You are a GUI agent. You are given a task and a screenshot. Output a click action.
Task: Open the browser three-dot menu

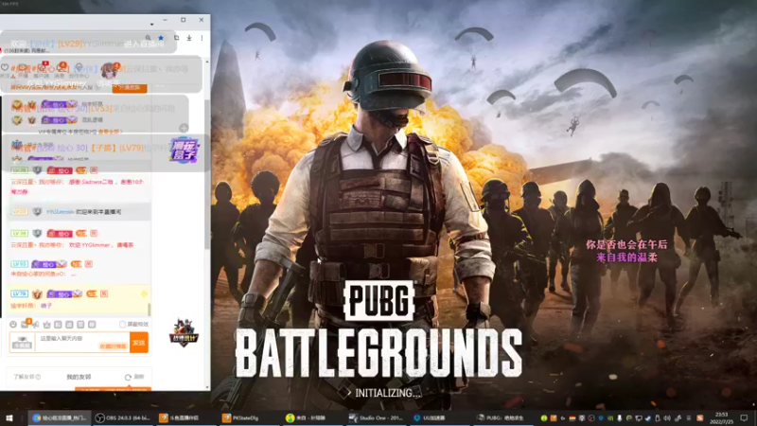[202, 38]
